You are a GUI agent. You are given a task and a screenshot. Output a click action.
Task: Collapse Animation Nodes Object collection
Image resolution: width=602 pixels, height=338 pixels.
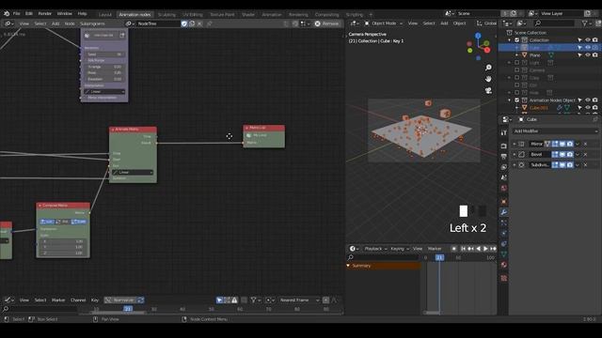[510, 100]
